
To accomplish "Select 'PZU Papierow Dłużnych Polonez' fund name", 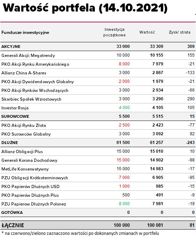I will point(34,204).
